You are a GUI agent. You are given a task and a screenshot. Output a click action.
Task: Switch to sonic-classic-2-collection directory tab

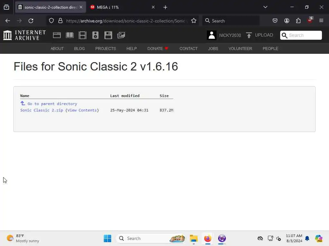pos(50,7)
